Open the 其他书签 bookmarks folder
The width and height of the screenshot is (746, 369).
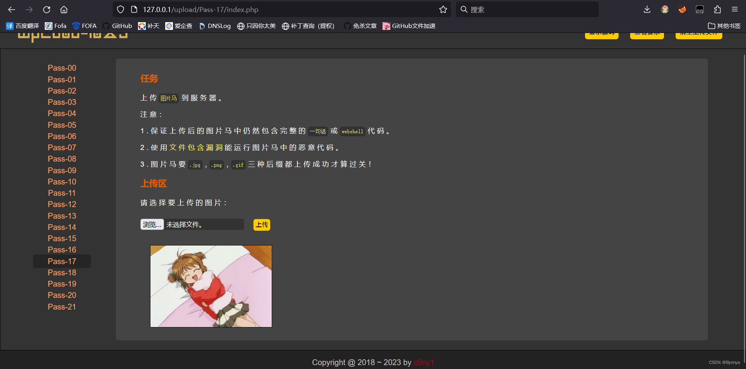click(724, 26)
